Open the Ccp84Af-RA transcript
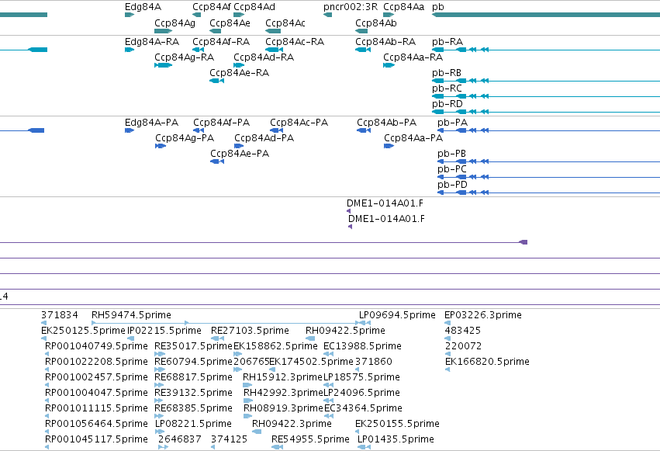This screenshot has width=660, height=451. 221,42
